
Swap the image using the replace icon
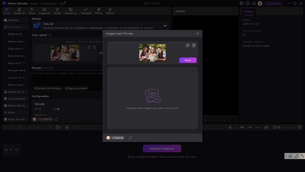[x=188, y=45]
